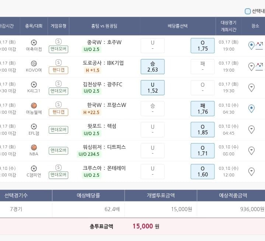Image resolution: width=265 pixels, height=241 pixels.
Task: Click the location pin for 김천상무 vs 광주FC
Action: click(x=251, y=87)
